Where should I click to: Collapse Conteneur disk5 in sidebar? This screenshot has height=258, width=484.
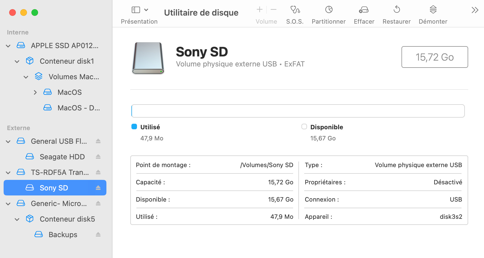click(x=17, y=219)
